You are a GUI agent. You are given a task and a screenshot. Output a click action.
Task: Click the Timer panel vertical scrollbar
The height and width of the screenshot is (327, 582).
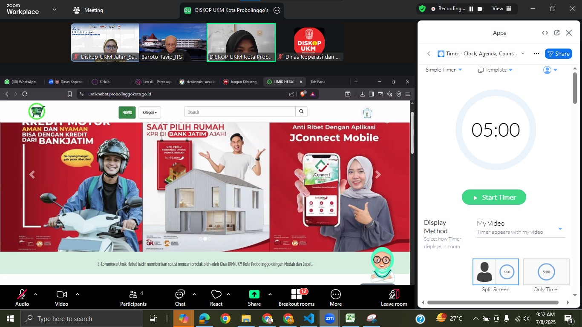tap(575, 89)
